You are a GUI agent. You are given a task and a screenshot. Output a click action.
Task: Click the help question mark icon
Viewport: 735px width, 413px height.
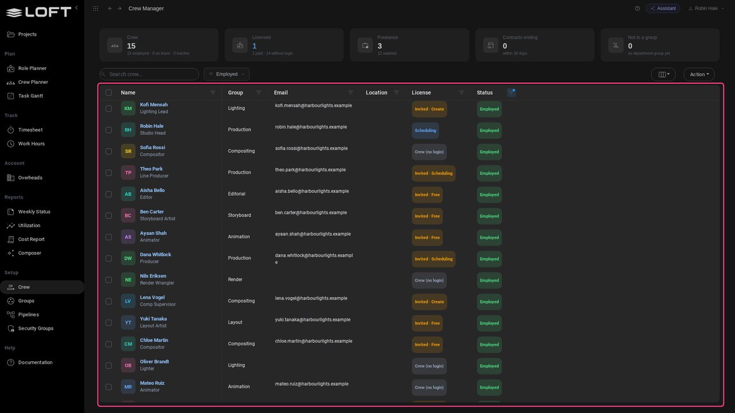pos(637,9)
